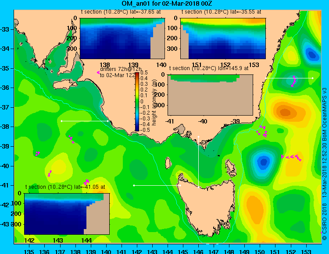
Task: Open the lon=145.9 temperature section inset plot
Action: coord(210,95)
